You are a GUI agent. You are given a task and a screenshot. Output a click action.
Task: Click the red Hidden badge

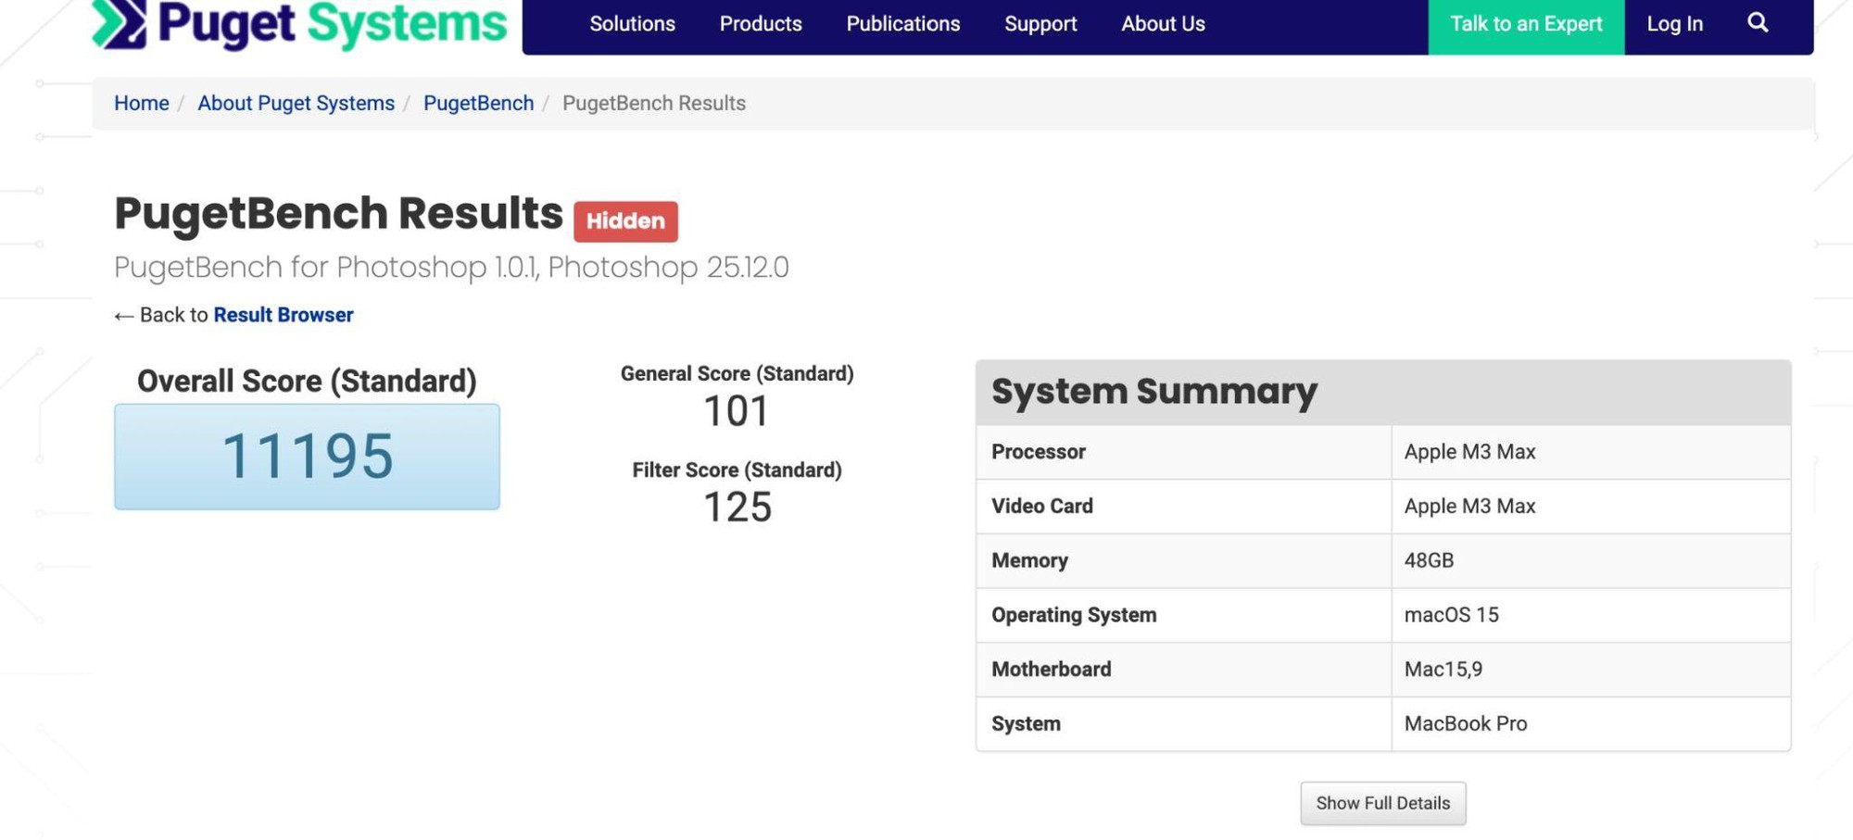pyautogui.click(x=625, y=221)
